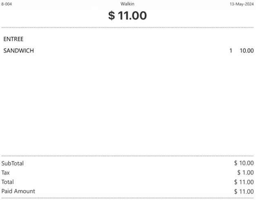Image resolution: width=256 pixels, height=200 pixels.
Task: Select the Walkin customer label
Action: tap(127, 4)
